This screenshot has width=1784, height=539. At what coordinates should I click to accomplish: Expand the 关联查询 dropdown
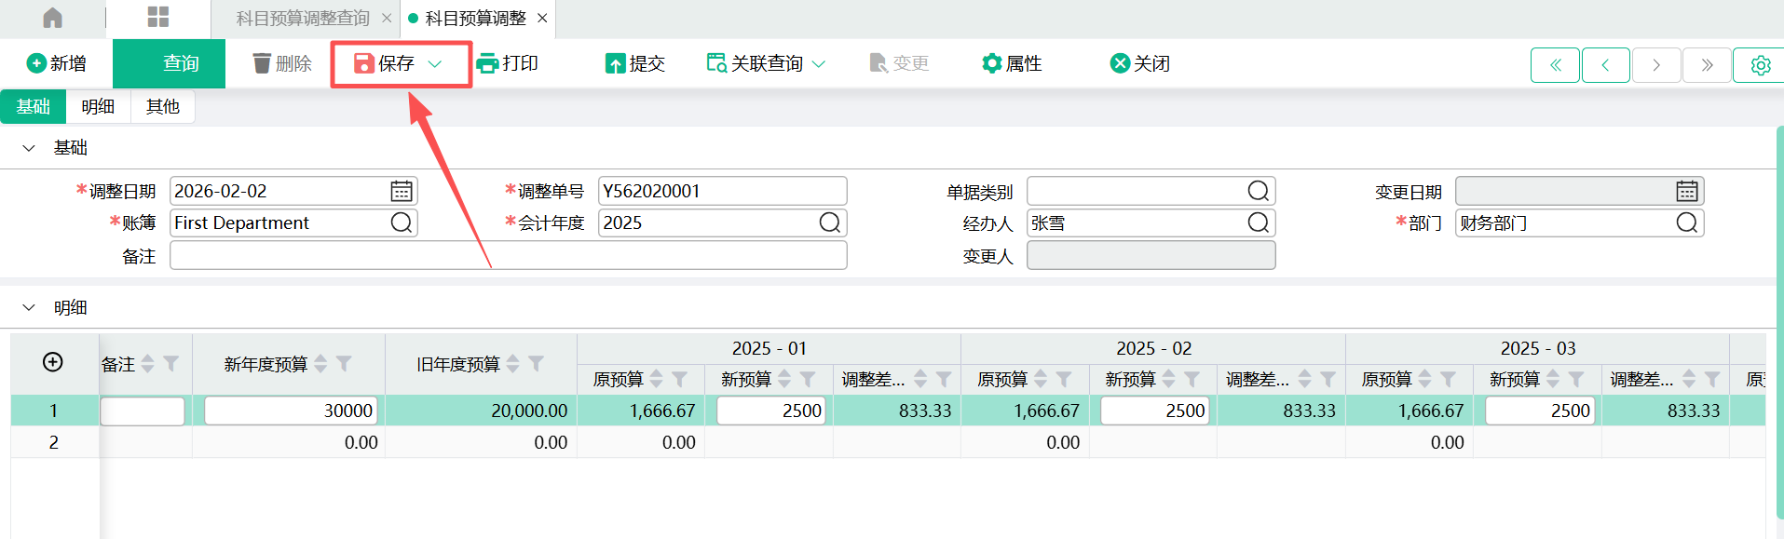819,63
